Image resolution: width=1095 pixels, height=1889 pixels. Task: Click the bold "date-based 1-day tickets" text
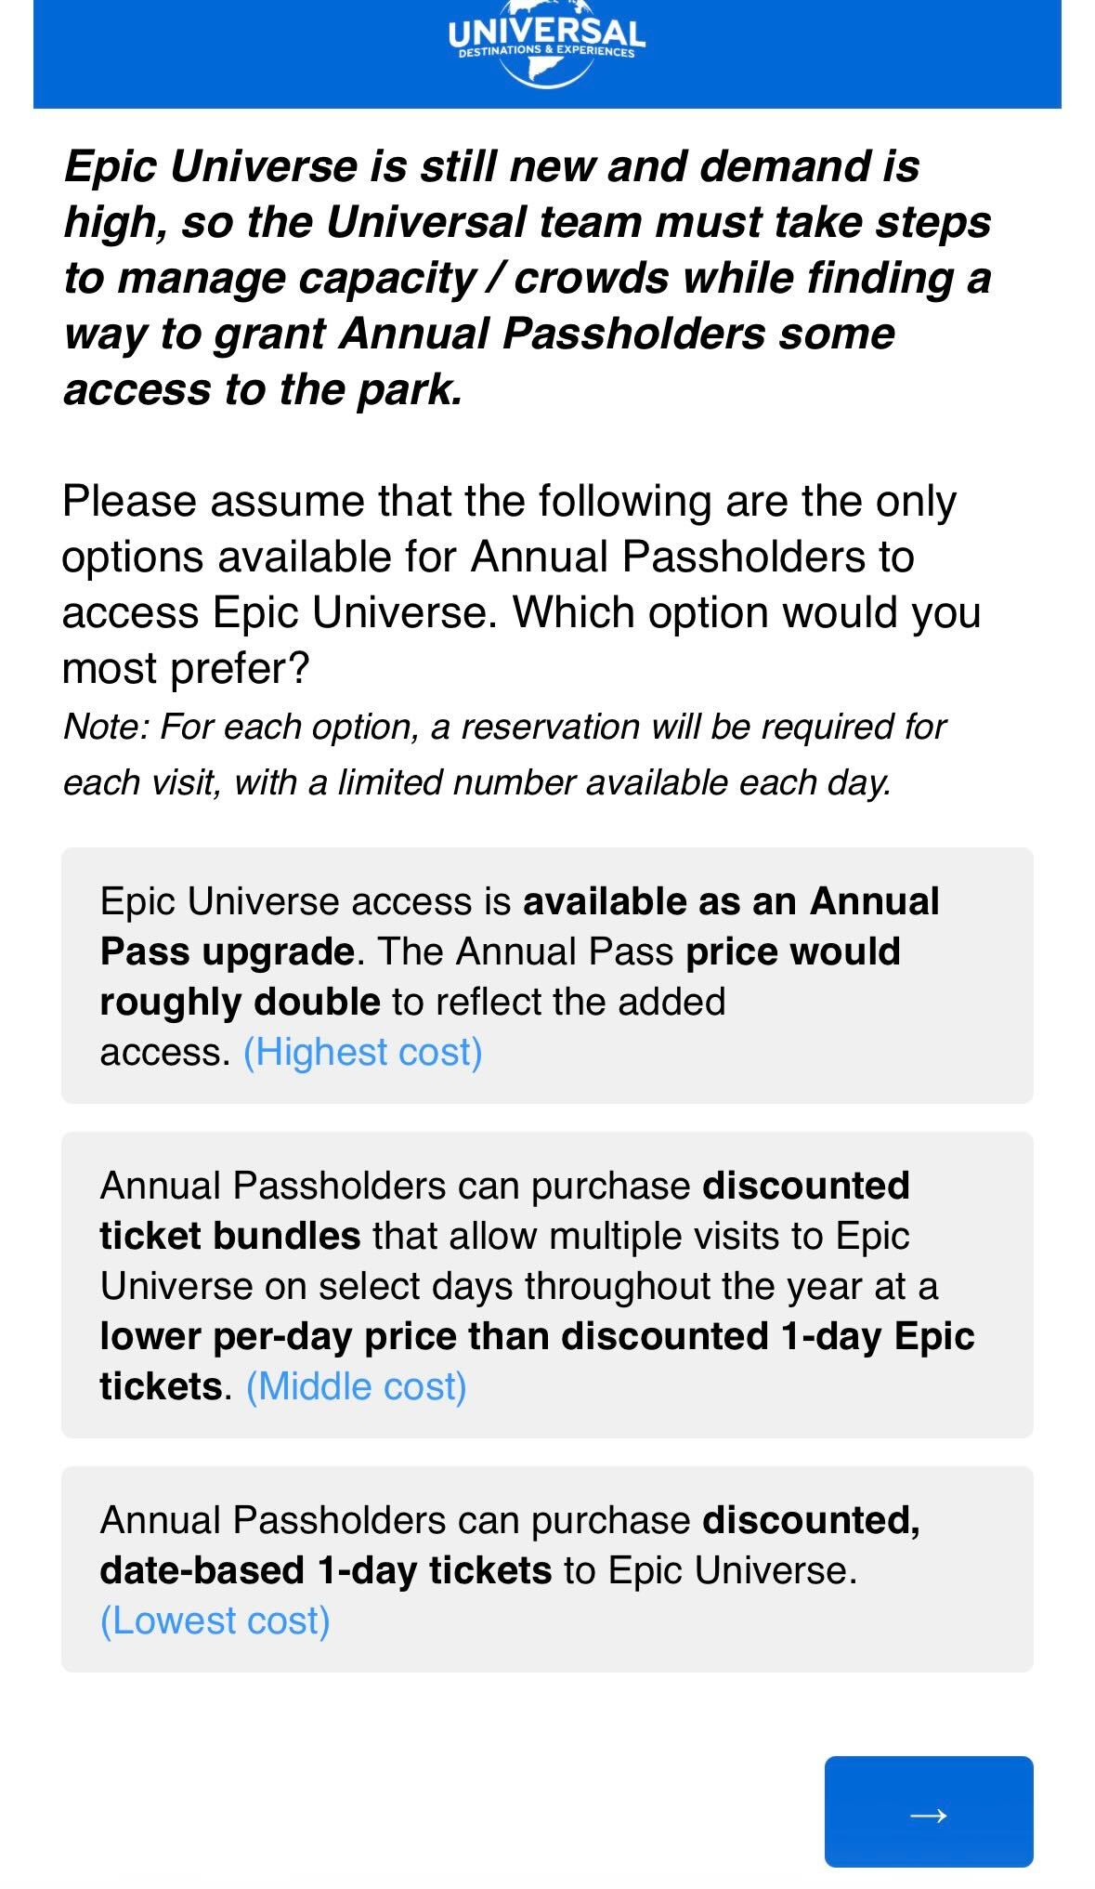pyautogui.click(x=325, y=1570)
